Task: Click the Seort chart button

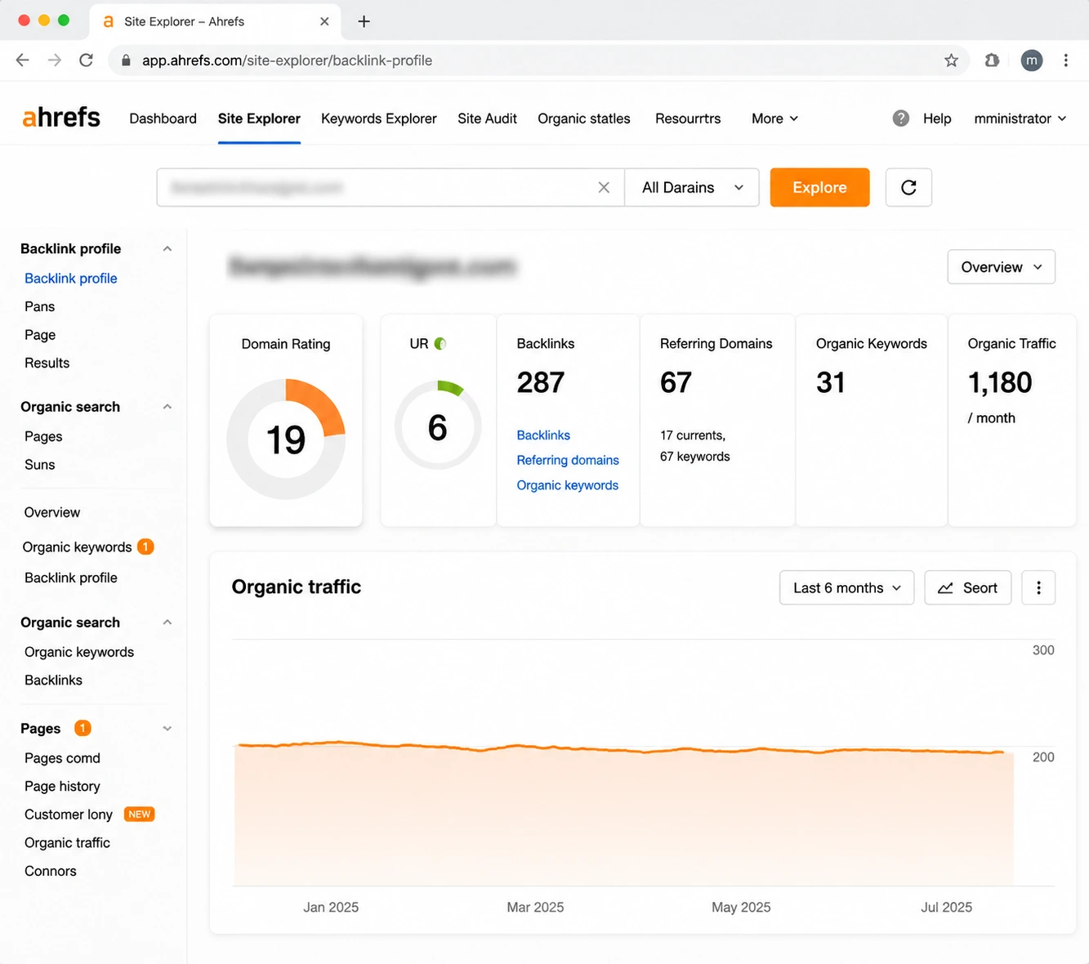Action: click(x=967, y=587)
